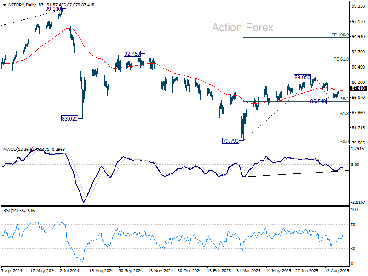Click the 3 Apr 2024 date label
Viewport: 368px width, 276px height.
pyautogui.click(x=12, y=270)
